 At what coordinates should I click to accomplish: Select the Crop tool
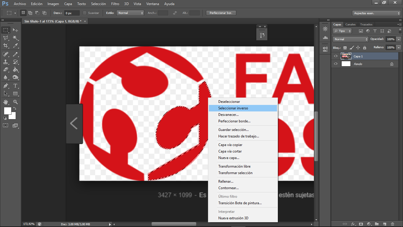tap(6, 46)
